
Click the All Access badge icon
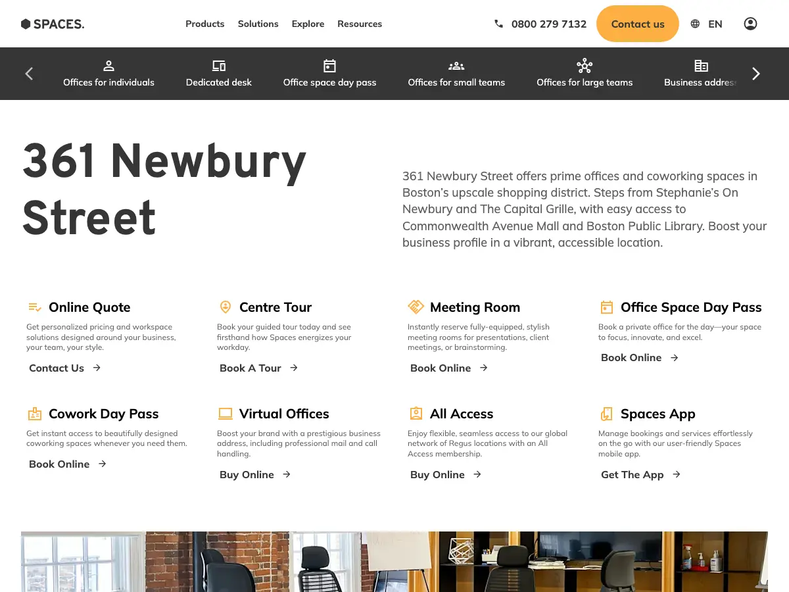[416, 414]
